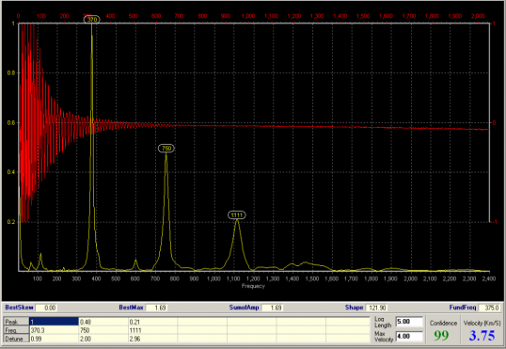Click the Detune cell showing 2.96

tap(152, 339)
